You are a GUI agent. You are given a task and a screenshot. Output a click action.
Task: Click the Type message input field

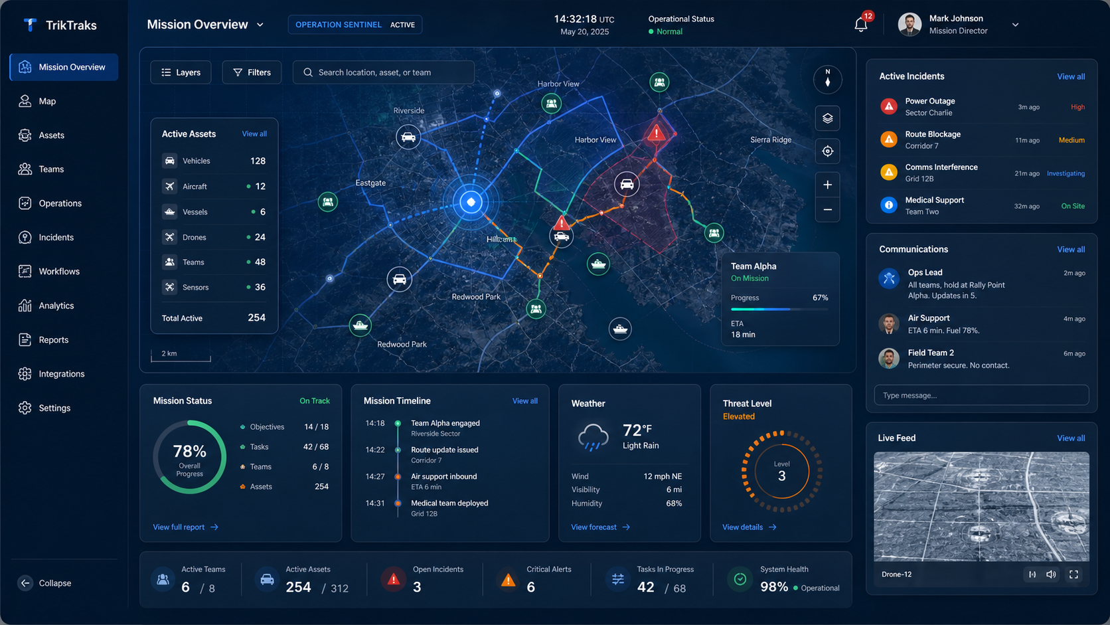pyautogui.click(x=981, y=395)
